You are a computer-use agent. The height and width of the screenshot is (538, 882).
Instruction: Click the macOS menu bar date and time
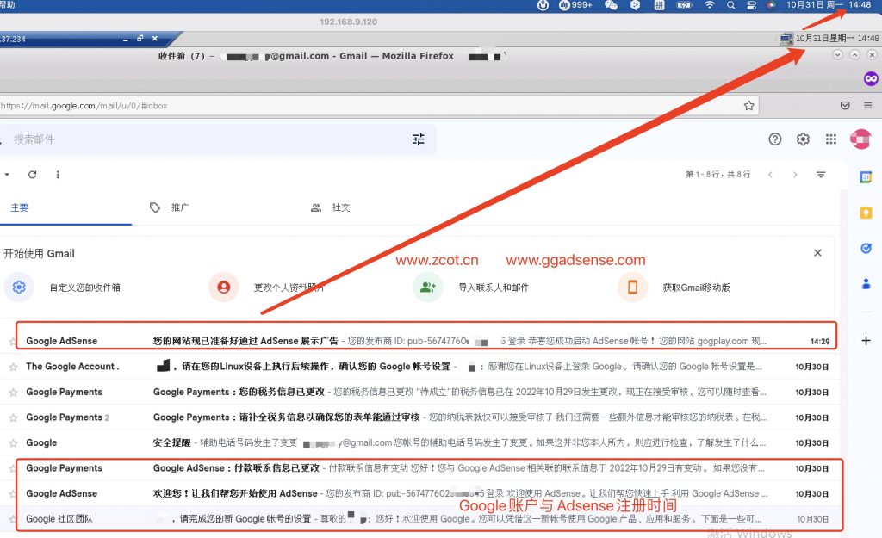tap(829, 5)
